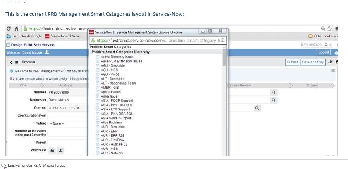
Task: Select AUR - Network category
Action: (x=112, y=153)
